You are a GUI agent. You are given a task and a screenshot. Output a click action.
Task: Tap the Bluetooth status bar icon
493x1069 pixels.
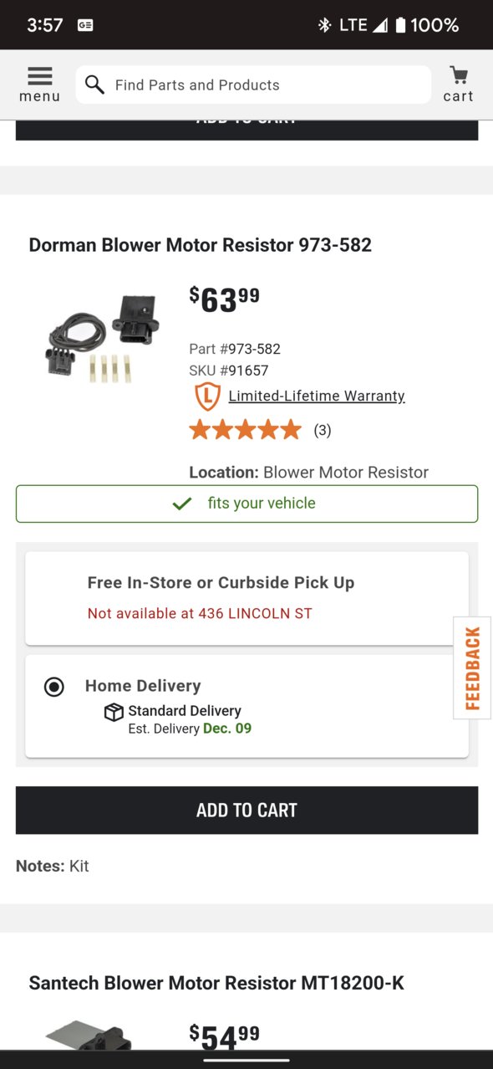(324, 25)
